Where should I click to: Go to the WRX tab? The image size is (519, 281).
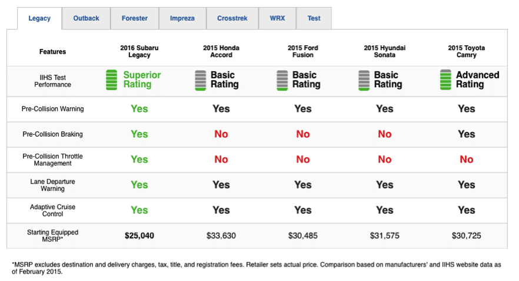point(277,18)
